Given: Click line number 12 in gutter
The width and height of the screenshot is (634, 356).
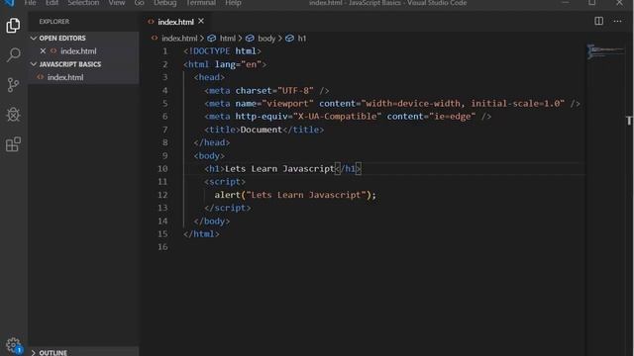Looking at the screenshot, I should click(x=162, y=195).
